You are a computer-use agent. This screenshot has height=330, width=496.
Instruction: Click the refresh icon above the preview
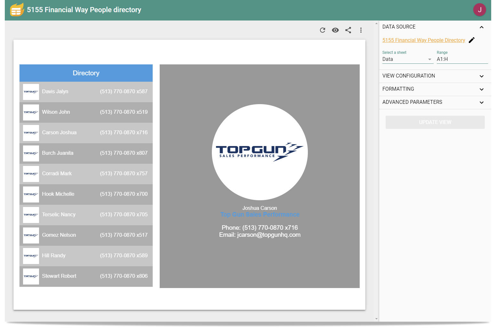point(323,30)
